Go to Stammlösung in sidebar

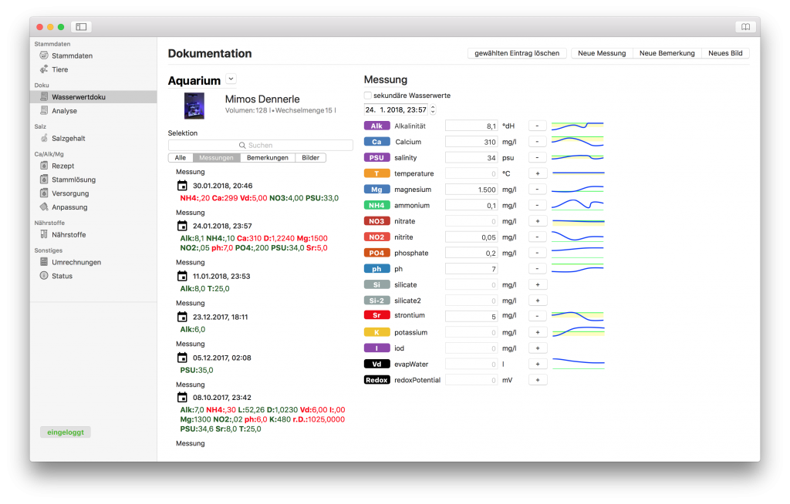[73, 180]
